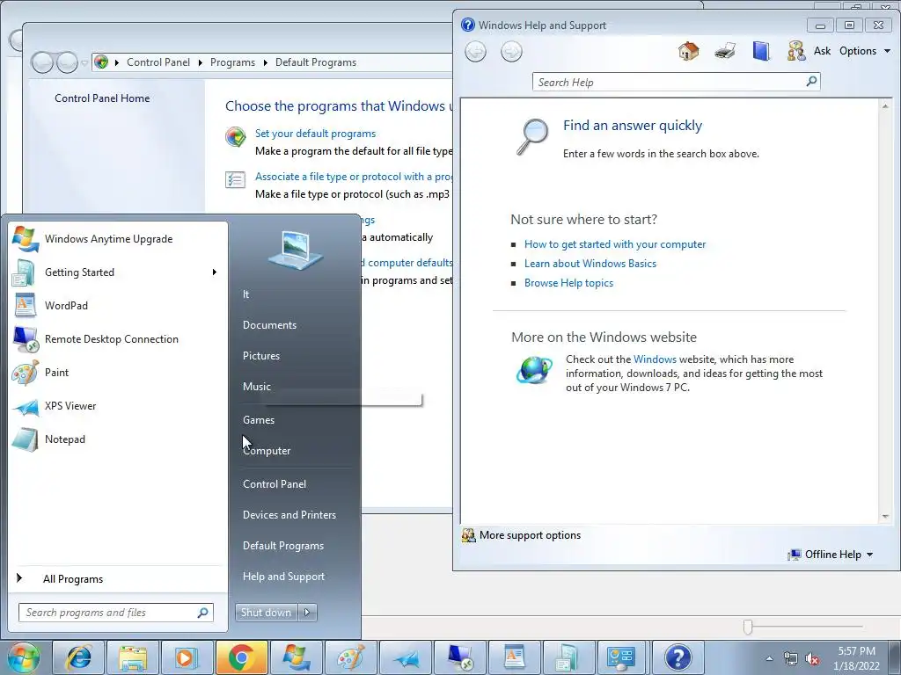901x675 pixels.
Task: Switch to Paint on the taskbar
Action: 350,657
